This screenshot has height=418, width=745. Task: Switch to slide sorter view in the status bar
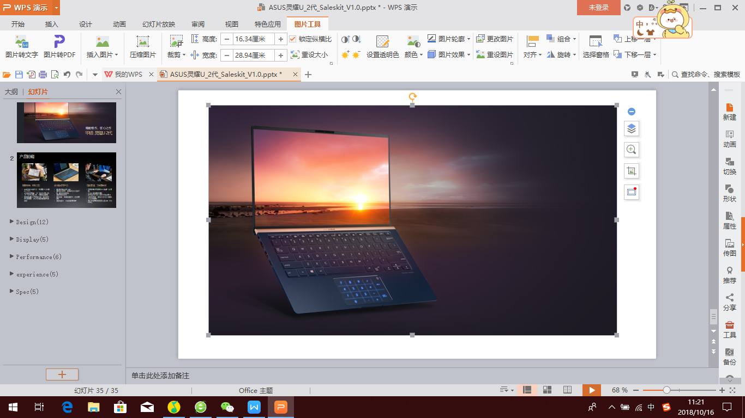pyautogui.click(x=547, y=390)
